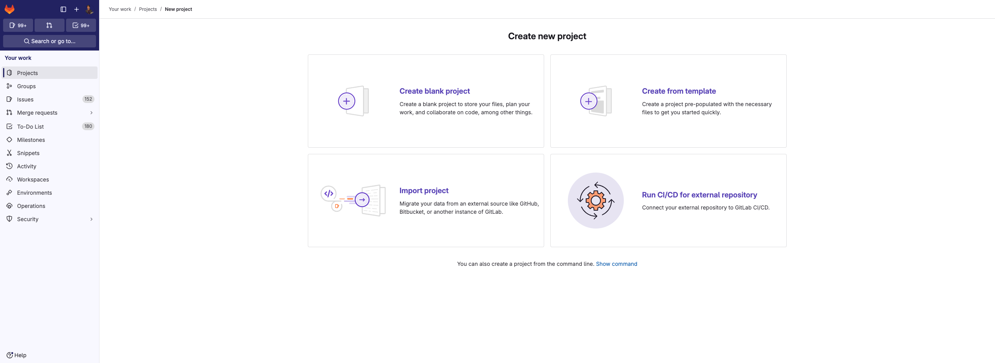
Task: Go to Milestones in sidebar
Action: coord(31,140)
